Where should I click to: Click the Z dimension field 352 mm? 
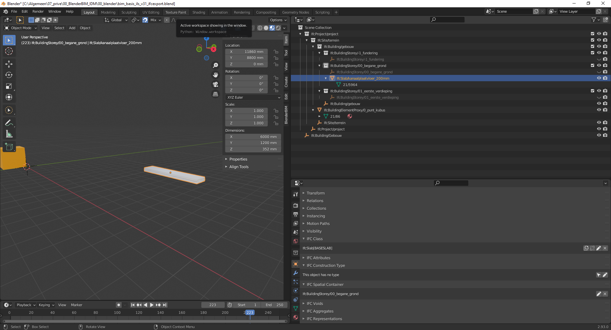(x=253, y=149)
